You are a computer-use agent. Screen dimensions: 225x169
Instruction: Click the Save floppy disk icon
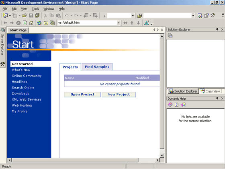coord(31,16)
